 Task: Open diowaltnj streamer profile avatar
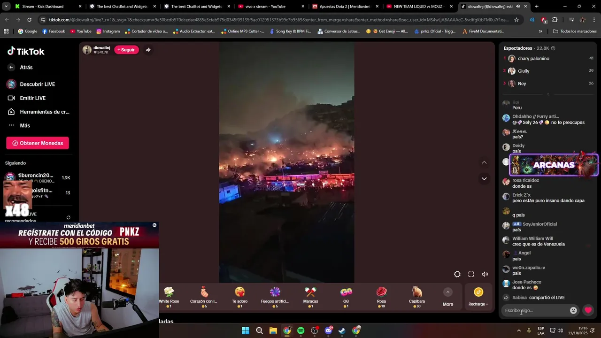(x=87, y=50)
